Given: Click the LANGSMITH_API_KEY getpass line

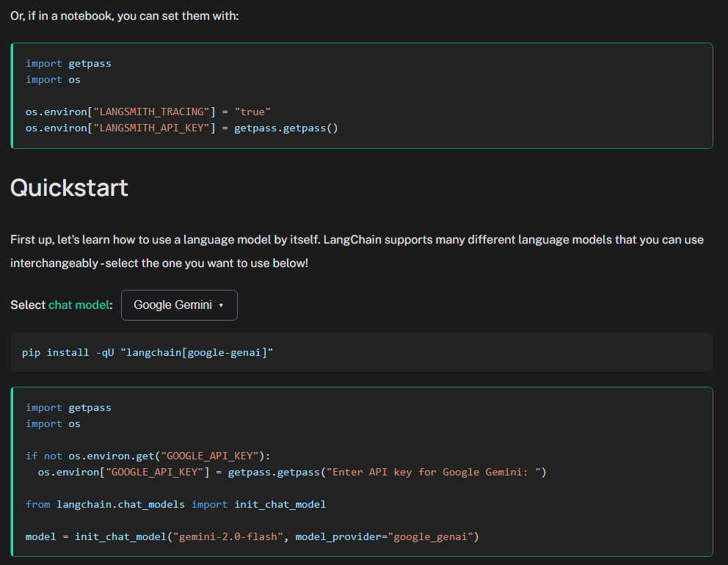Looking at the screenshot, I should click(x=181, y=128).
